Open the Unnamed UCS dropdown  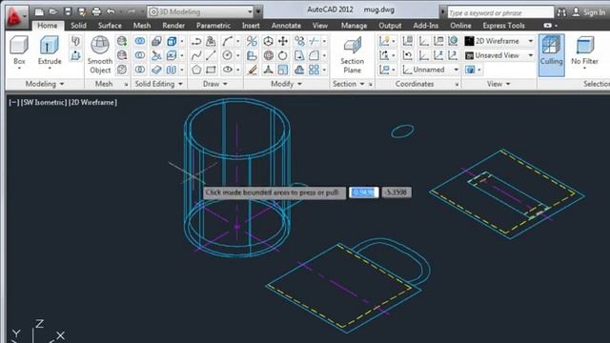pos(431,70)
